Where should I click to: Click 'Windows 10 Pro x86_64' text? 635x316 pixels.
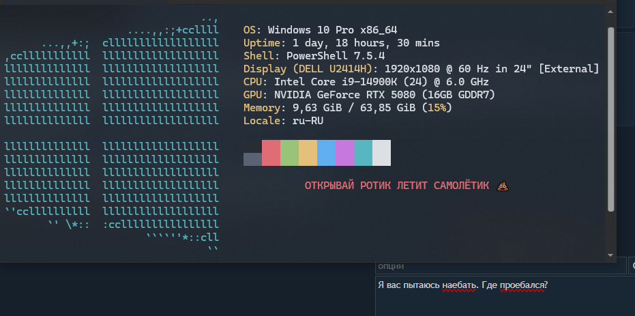click(x=332, y=30)
